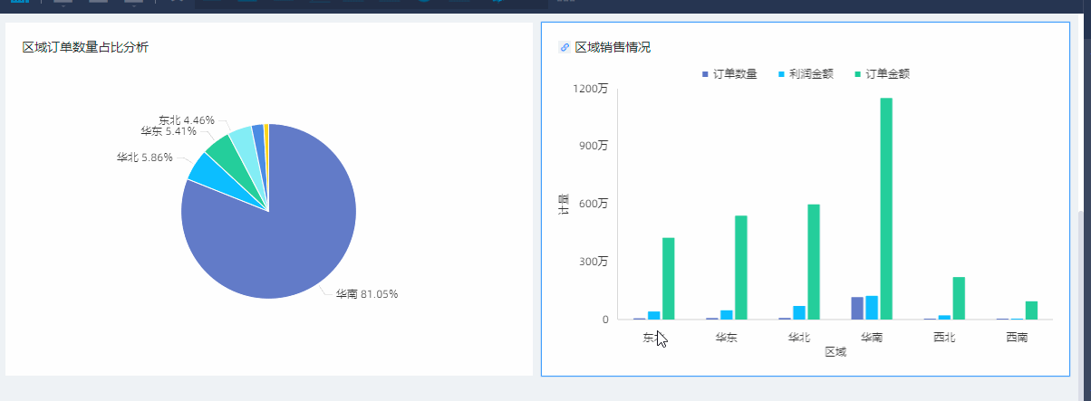Click the 300万 y-axis value
The width and height of the screenshot is (1091, 401).
[x=594, y=262]
